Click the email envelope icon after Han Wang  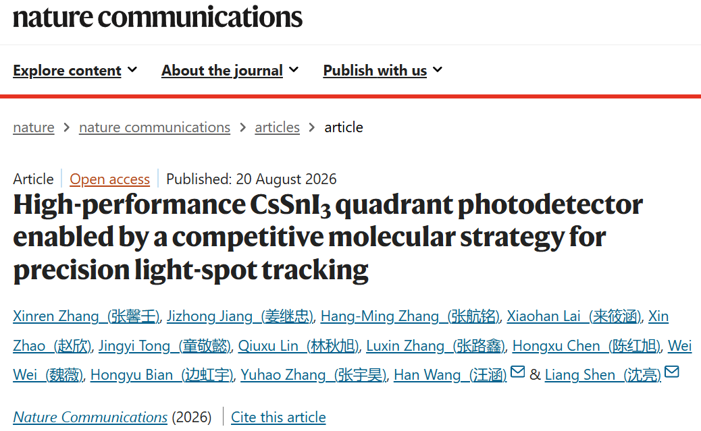pos(517,372)
